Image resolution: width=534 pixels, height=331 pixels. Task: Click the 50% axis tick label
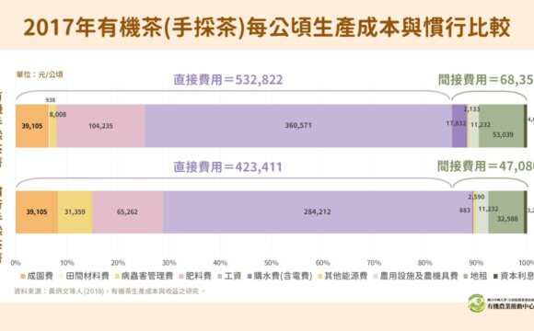tap(272, 263)
